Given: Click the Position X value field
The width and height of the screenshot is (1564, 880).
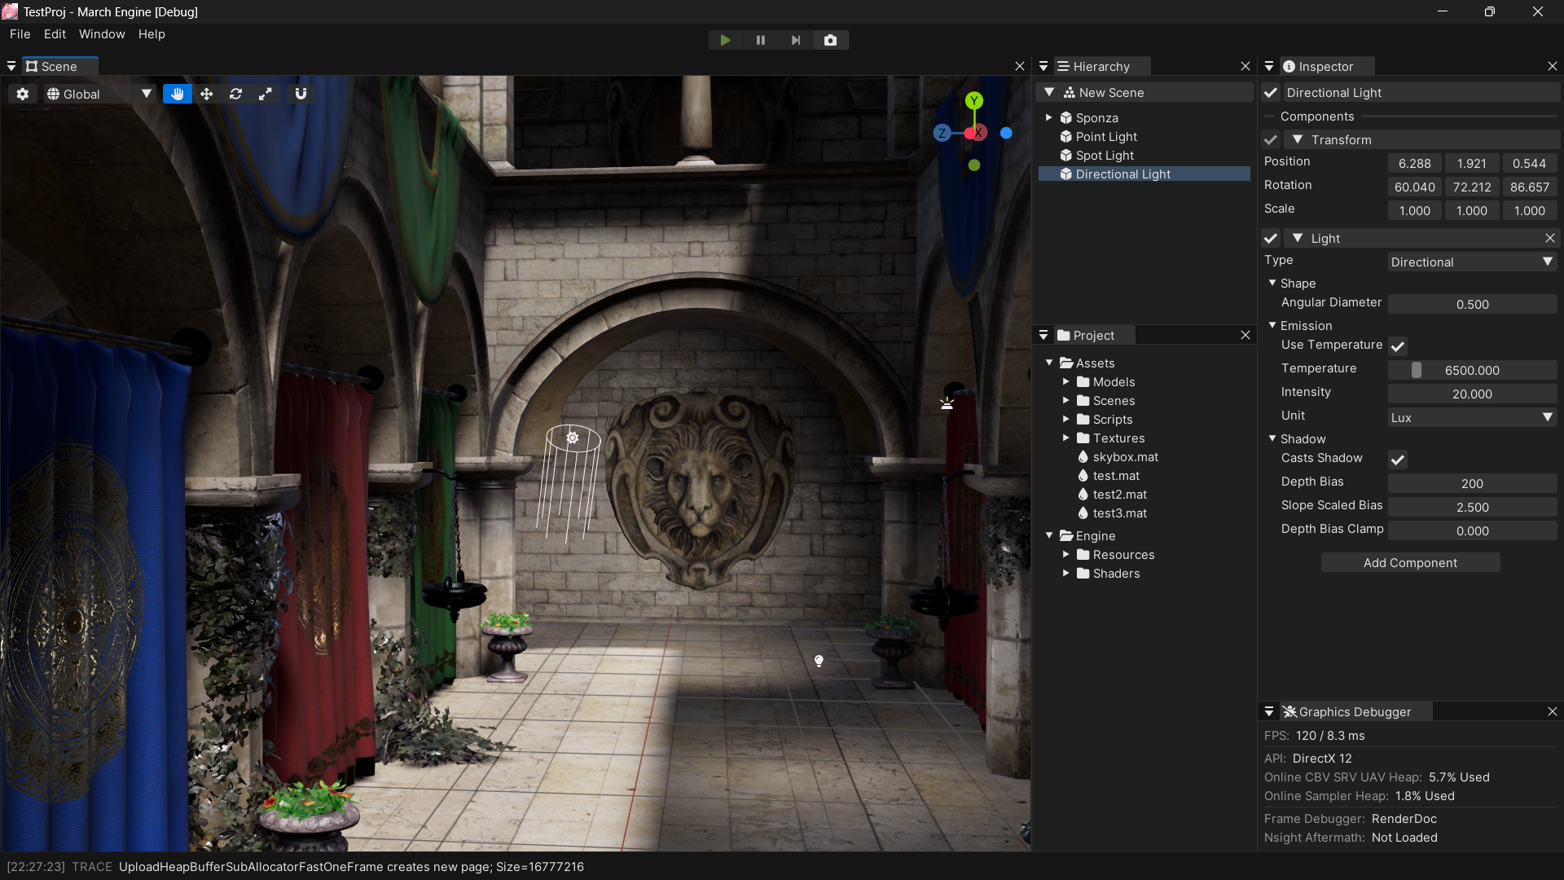Looking at the screenshot, I should coord(1415,163).
